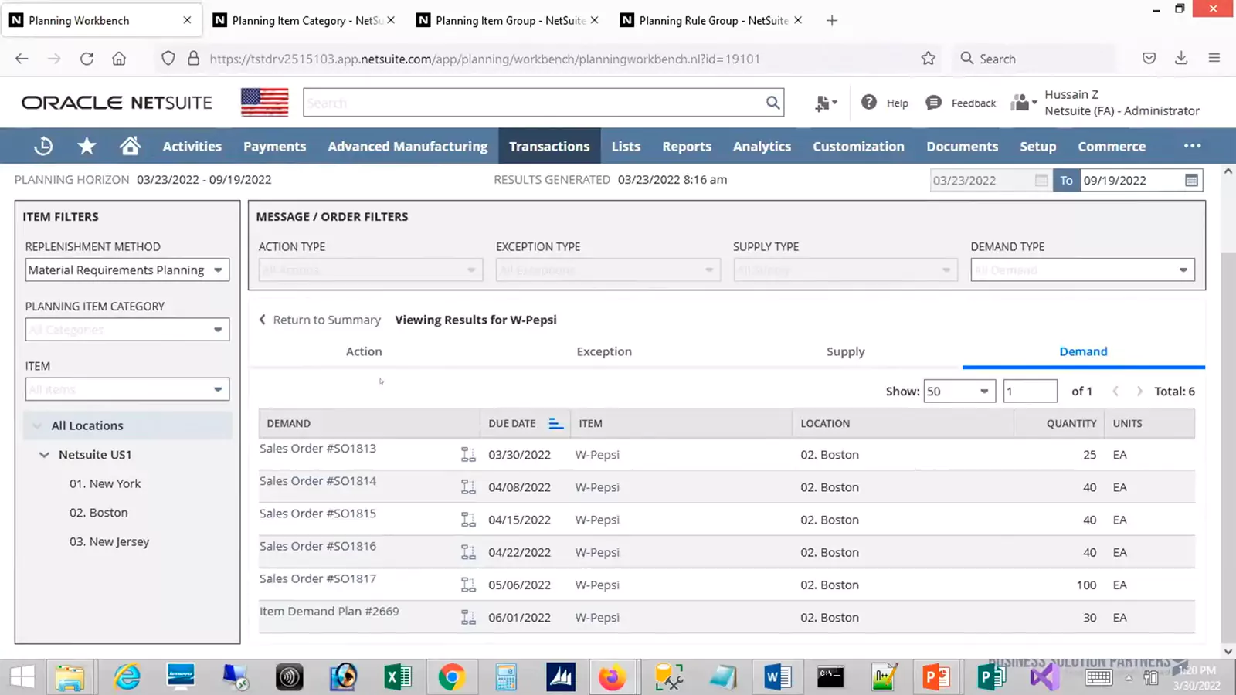
Task: Open pegging icon for Sales Order #SO1813
Action: coord(468,455)
